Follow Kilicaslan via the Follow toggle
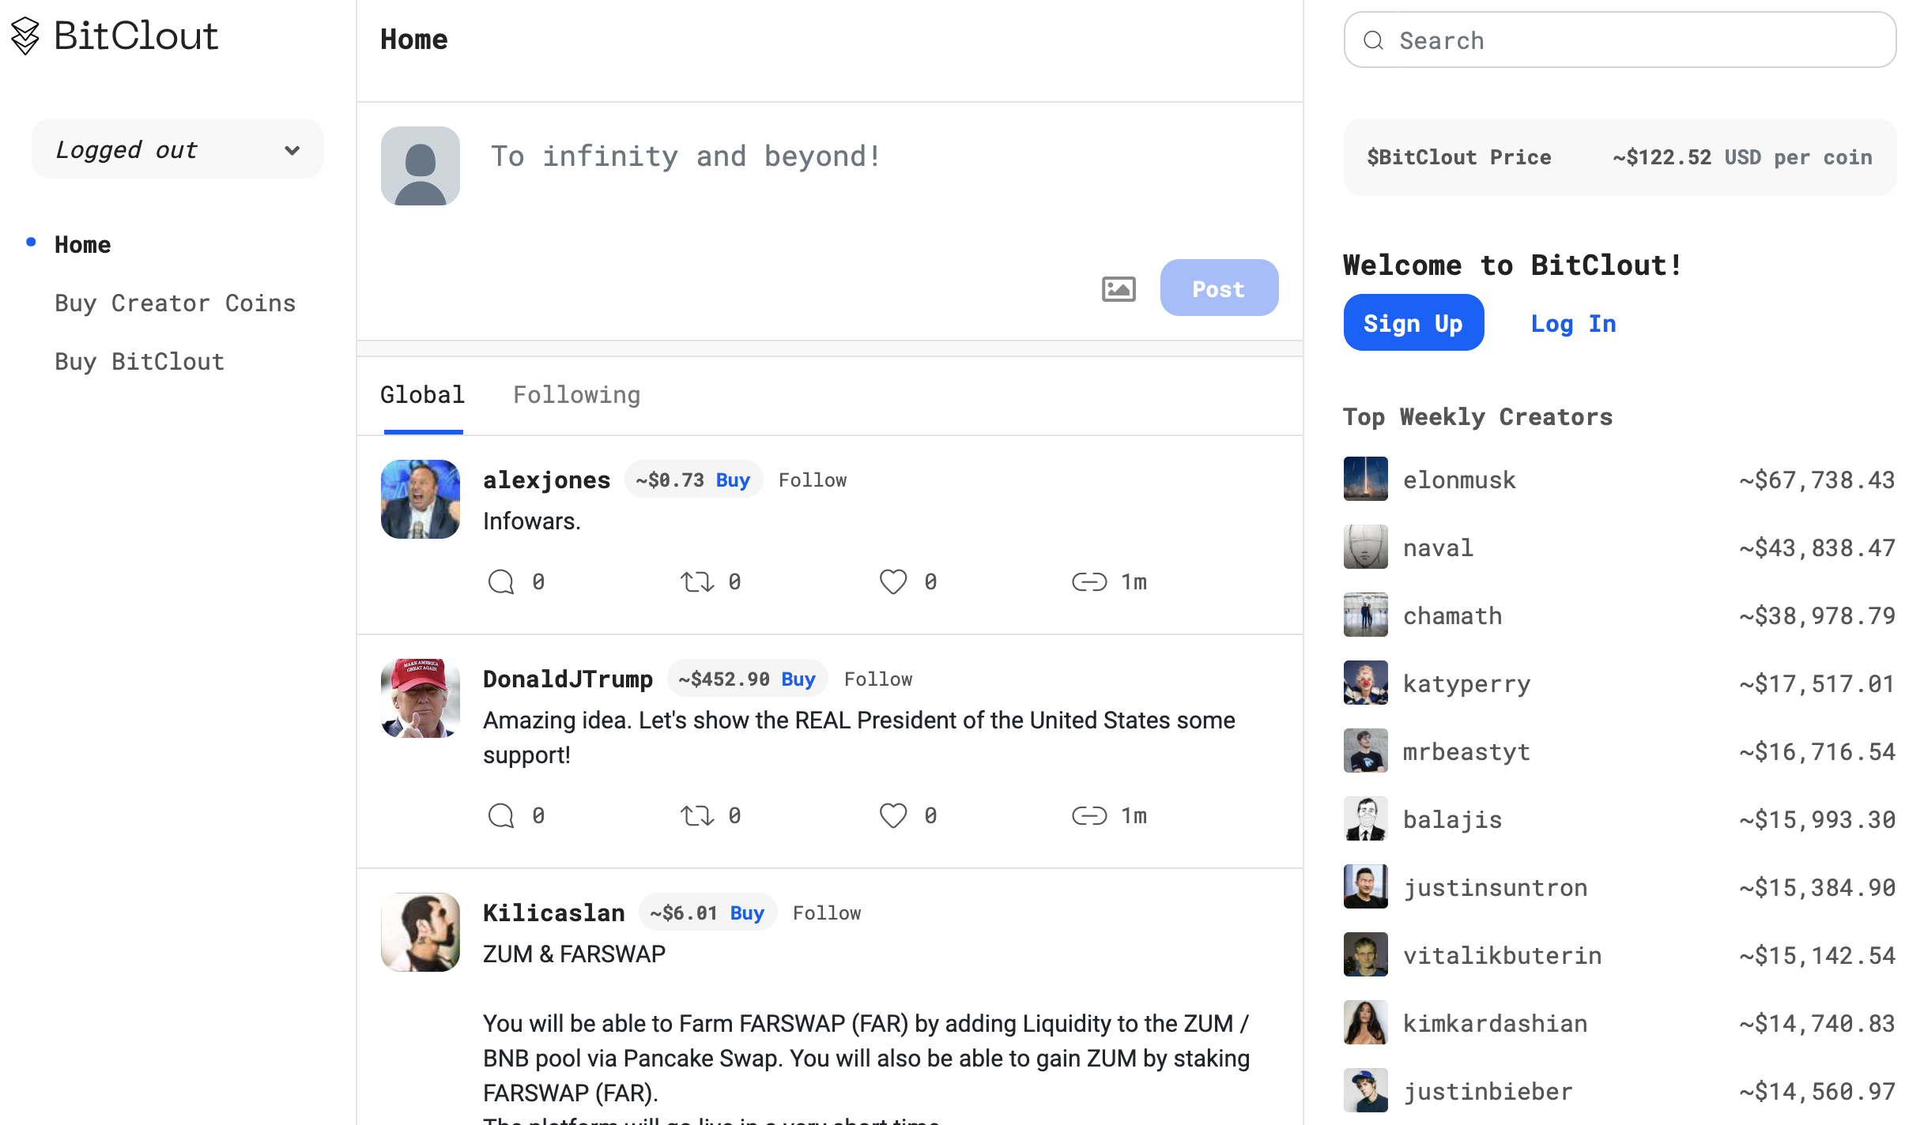This screenshot has height=1125, width=1924. click(827, 913)
